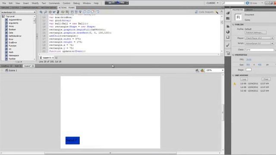The height and width of the screenshot is (155, 276).
Task: Open the Debug menu
Action: (x=76, y=3)
